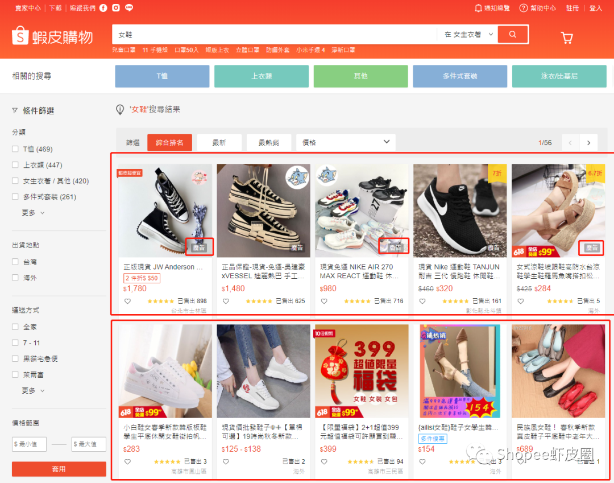This screenshot has height=483, width=614.
Task: Open the 賣家中心 seller center link
Action: [x=28, y=8]
